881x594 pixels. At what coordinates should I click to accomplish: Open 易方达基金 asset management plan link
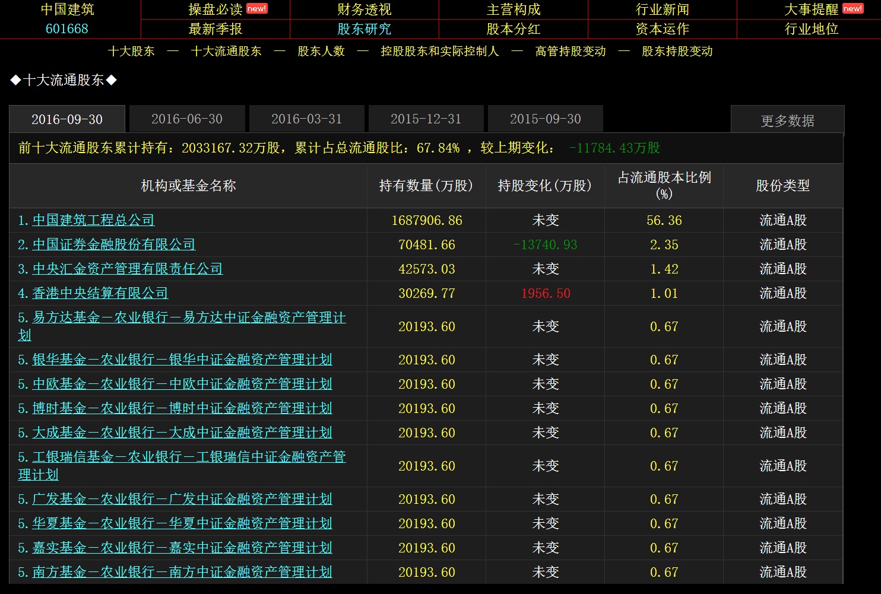(x=182, y=326)
